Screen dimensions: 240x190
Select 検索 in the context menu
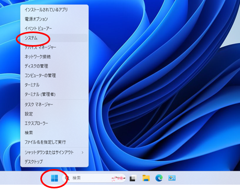(x=54, y=133)
